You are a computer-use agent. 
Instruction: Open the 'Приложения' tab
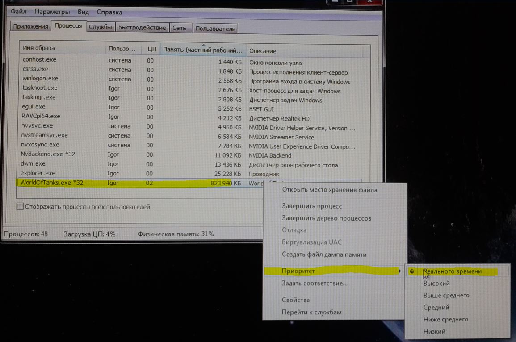coord(30,27)
